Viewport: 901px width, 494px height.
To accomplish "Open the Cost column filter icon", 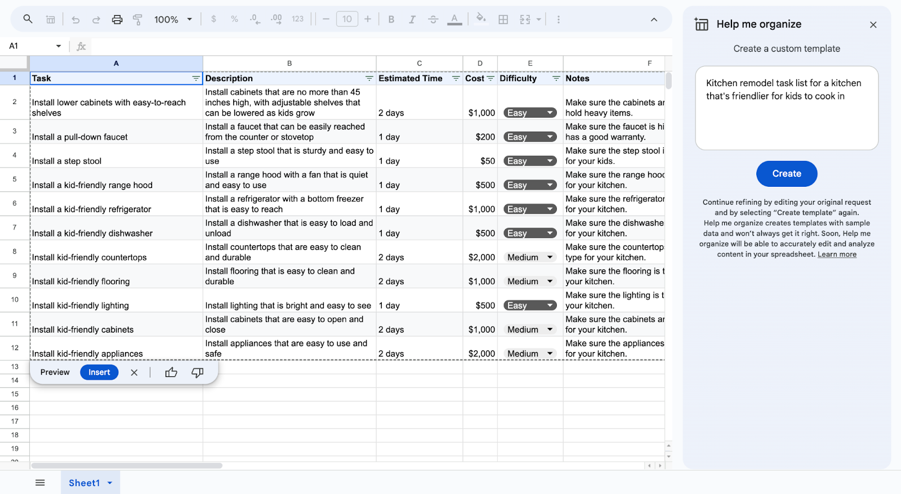I will (x=490, y=78).
